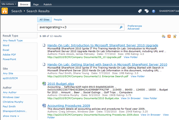The image size is (179, 120).
Task: Select the All Sites search scope tab
Action: [x=44, y=20]
